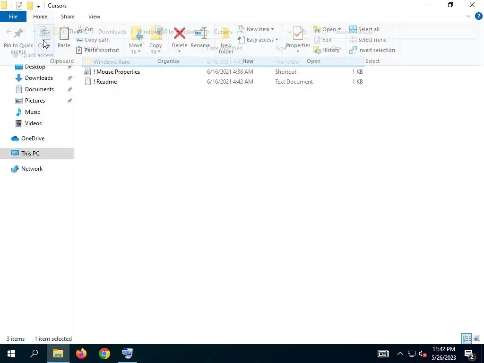Select OneDrive in the navigation pane
Screen dimensions: 484x363
[33, 138]
